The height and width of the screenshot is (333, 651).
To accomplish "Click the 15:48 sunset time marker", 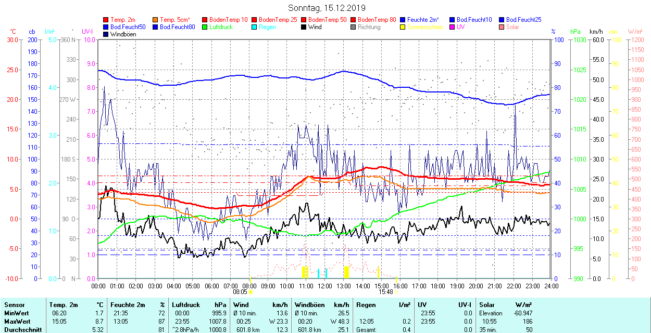I will point(385,292).
